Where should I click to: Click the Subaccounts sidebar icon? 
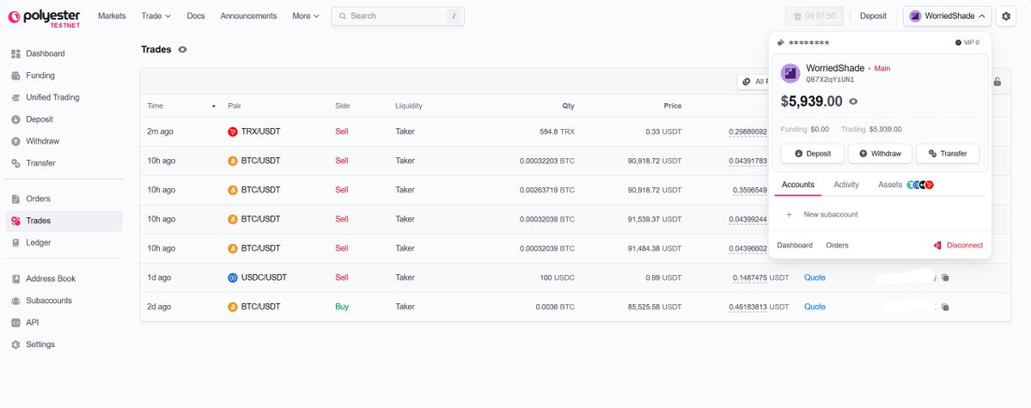tap(15, 301)
